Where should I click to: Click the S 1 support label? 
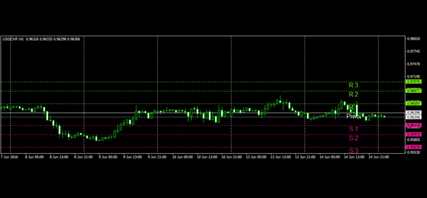354,129
